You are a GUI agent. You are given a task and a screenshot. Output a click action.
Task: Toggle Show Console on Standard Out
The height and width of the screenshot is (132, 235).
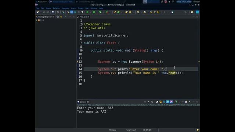pyautogui.click(x=167, y=102)
